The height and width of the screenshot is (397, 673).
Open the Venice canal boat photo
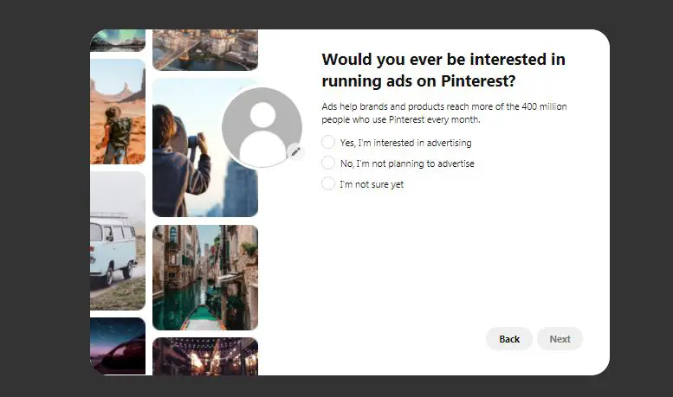(205, 278)
